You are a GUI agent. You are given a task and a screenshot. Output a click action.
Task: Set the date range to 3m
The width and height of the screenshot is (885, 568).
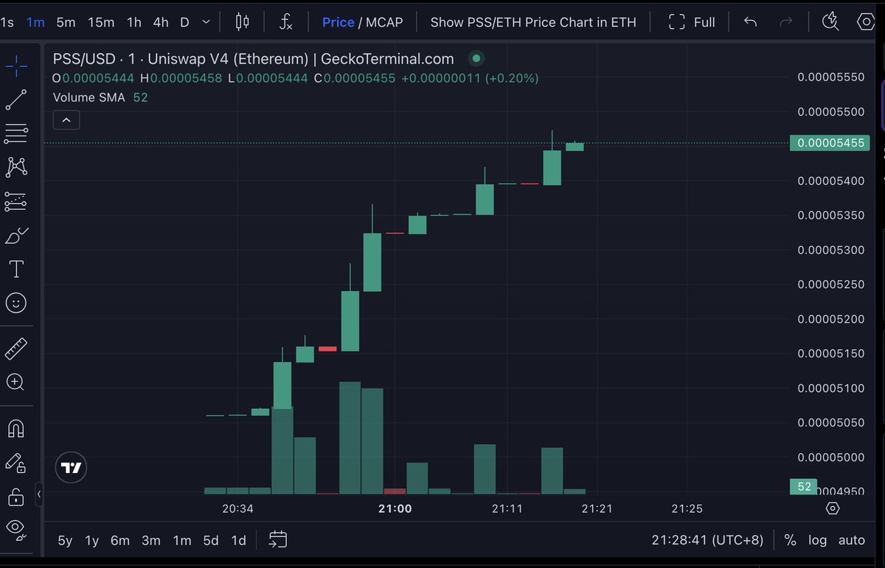pyautogui.click(x=151, y=540)
